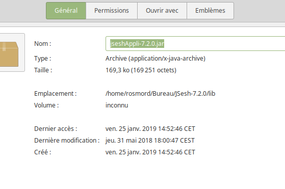Click the empty area right of the filename
This screenshot has height=189, width=285.
click(224, 44)
